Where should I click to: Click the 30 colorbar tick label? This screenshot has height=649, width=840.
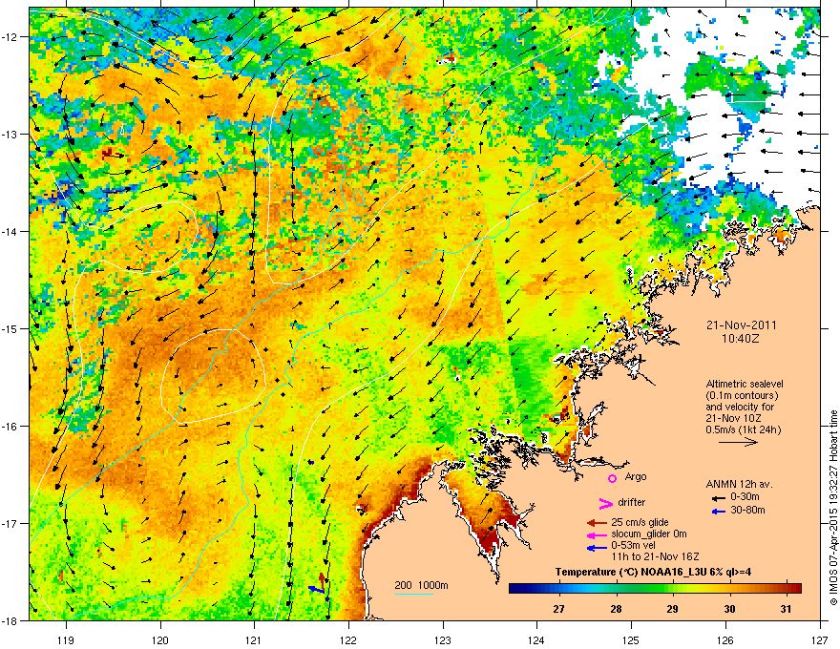(x=729, y=609)
